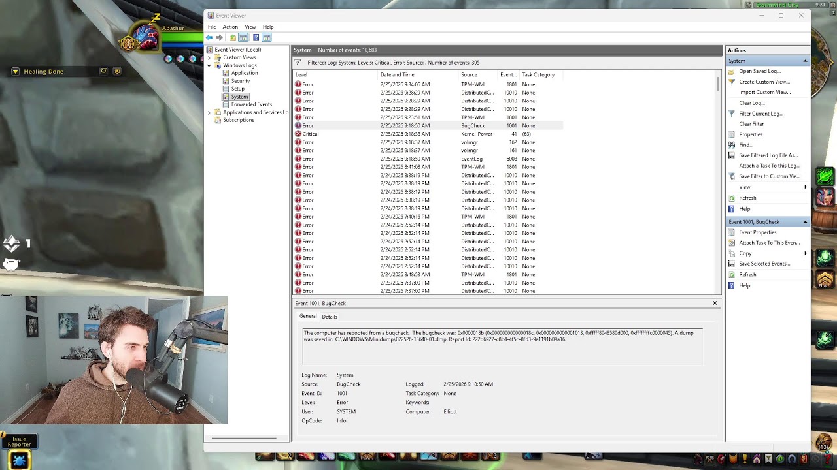Screen dimensions: 837x470
Task: Click the Critical level icon for Kernel-Power row
Action: [298, 134]
